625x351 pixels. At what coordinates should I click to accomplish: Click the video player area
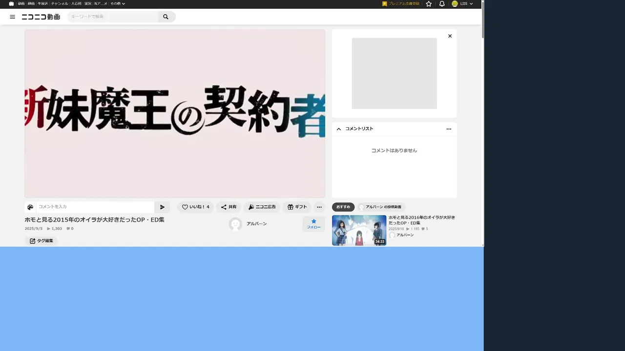point(175,114)
